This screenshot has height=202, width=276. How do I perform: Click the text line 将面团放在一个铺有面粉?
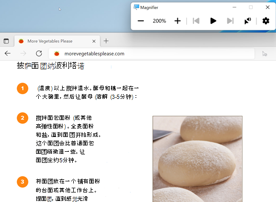click(68, 181)
